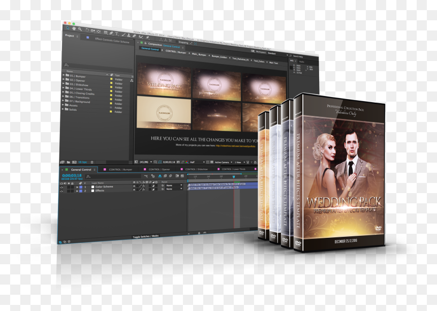Viewport: 437px width, 311px height.
Task: Toggle the timeline shy layers master switch
Action: (x=160, y=176)
